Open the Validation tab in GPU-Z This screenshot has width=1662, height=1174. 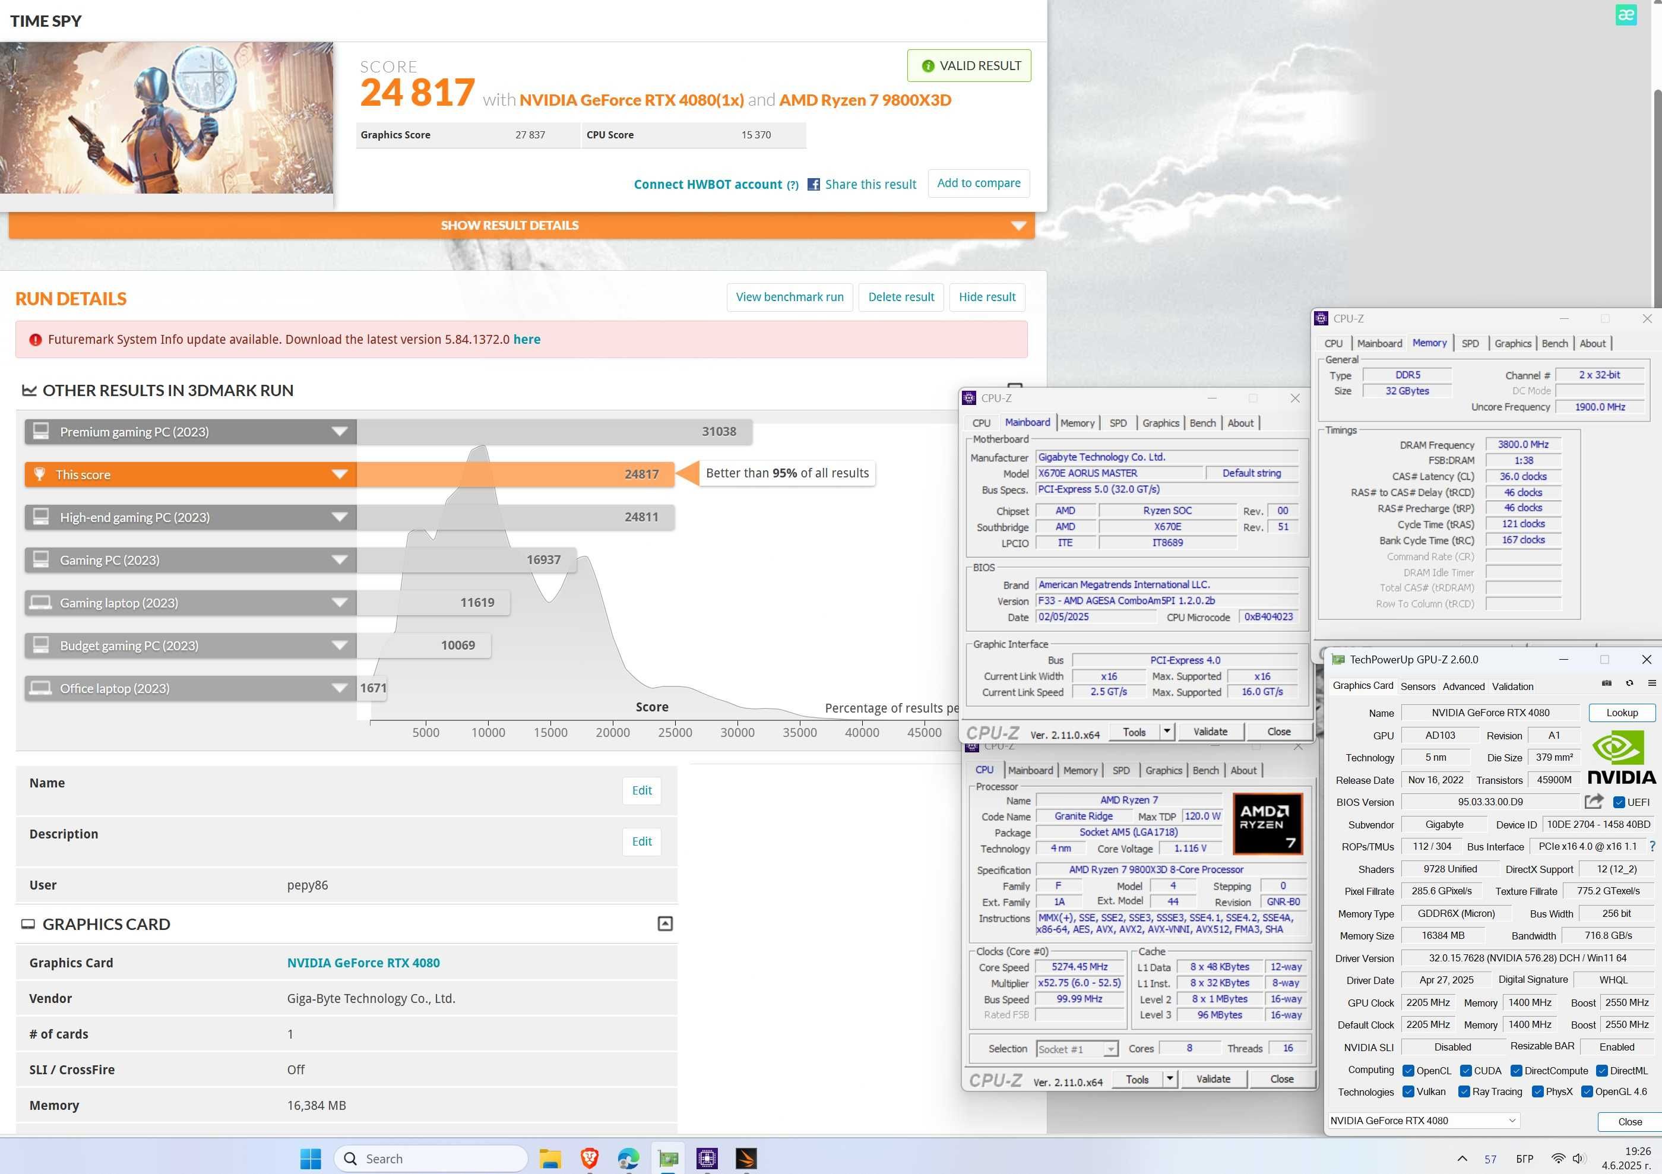point(1512,686)
